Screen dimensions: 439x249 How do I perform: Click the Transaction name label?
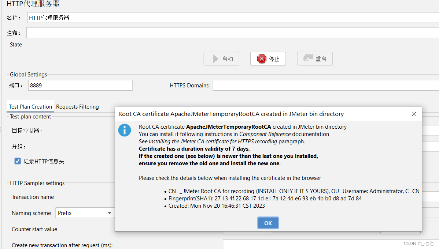pos(33,197)
